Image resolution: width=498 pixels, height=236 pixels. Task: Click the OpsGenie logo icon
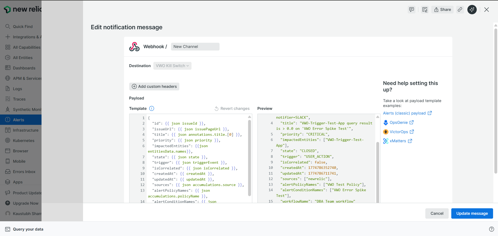tap(386, 123)
